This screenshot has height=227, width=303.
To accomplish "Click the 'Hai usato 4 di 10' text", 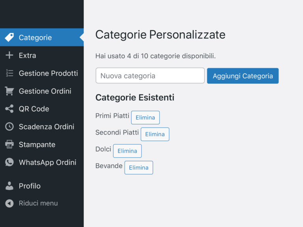I will pos(155,56).
